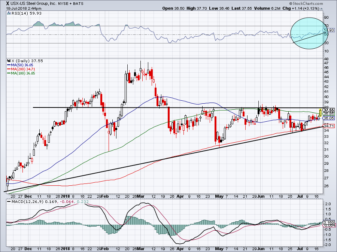
Task: Click the 'Chg +1.14 (+3.13%)' value
Action: coord(301,8)
